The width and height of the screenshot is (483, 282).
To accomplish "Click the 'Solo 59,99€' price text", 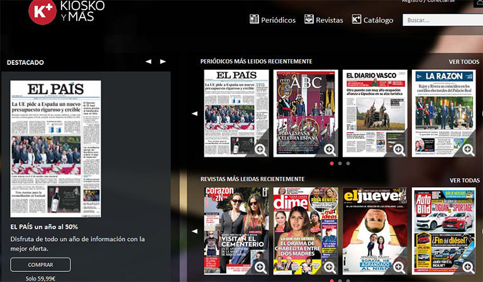I will (x=40, y=279).
